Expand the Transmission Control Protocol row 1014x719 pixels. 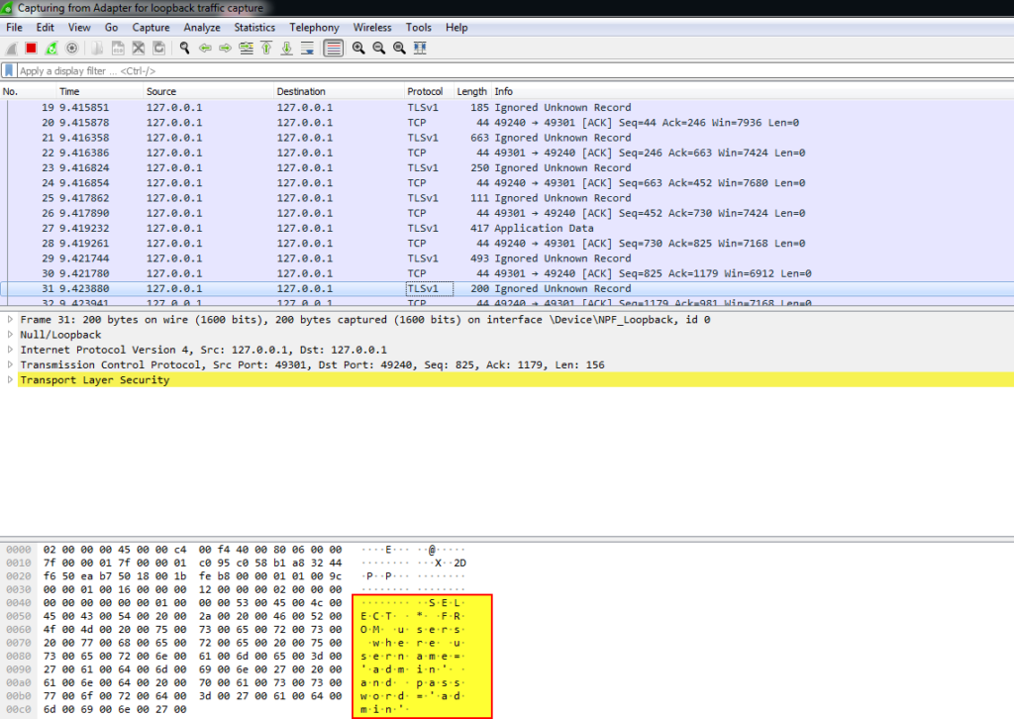coord(10,364)
